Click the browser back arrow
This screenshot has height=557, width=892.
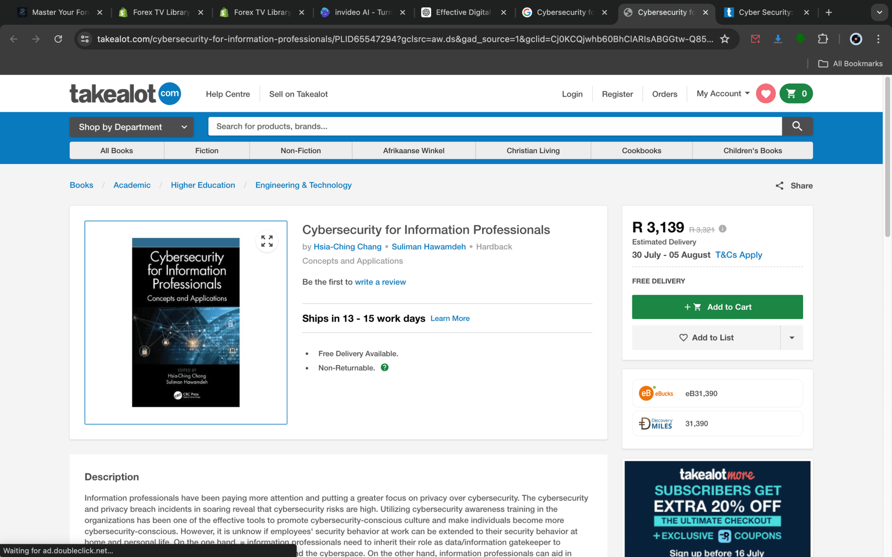pyautogui.click(x=14, y=39)
